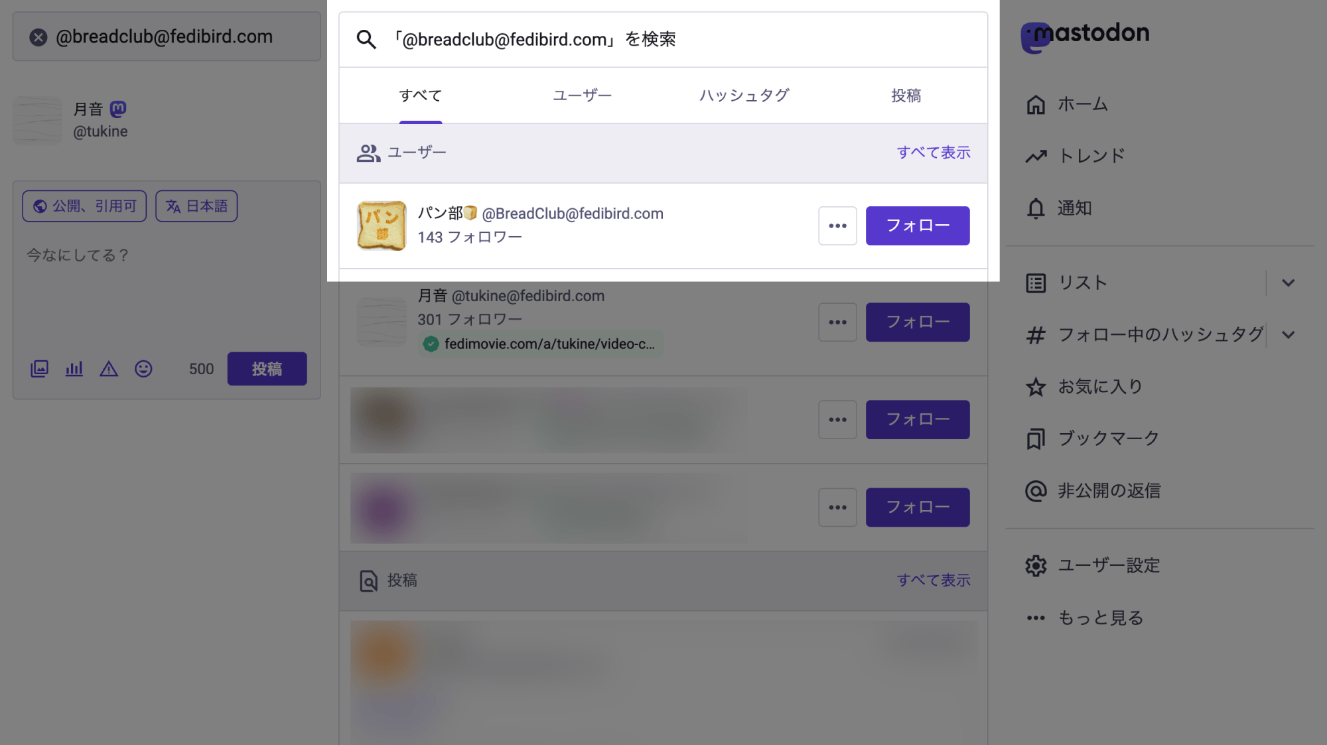1327x745 pixels.
Task: Switch to the 投稿 tab
Action: [x=906, y=96]
